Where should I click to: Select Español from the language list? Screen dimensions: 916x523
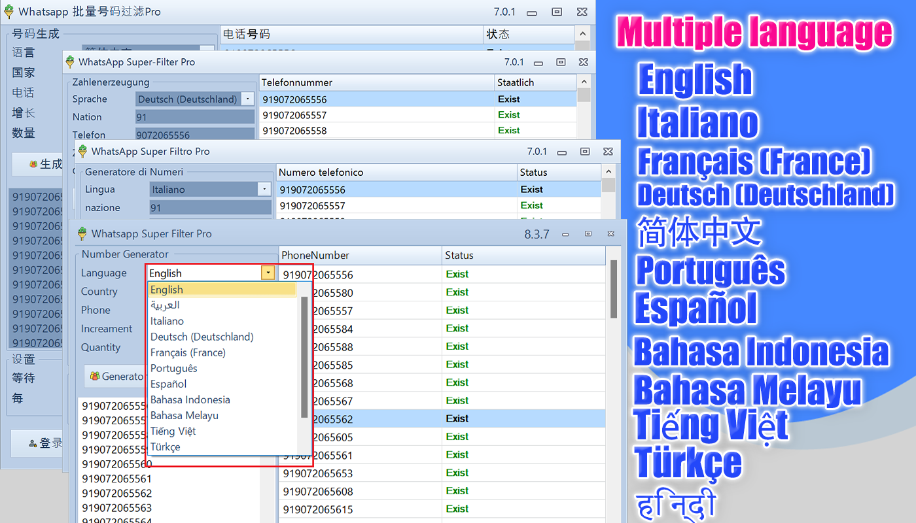[167, 384]
